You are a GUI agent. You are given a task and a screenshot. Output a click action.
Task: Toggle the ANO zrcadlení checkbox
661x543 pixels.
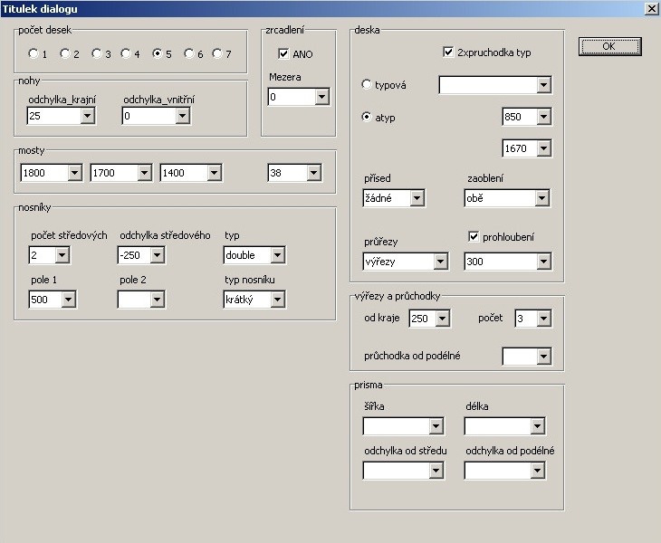point(284,54)
